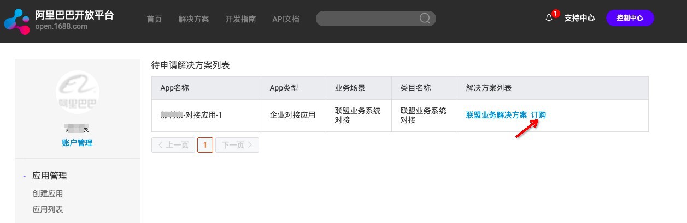The image size is (687, 223).
Task: Click the Alibaba Open Platform logo icon
Action: [x=16, y=21]
